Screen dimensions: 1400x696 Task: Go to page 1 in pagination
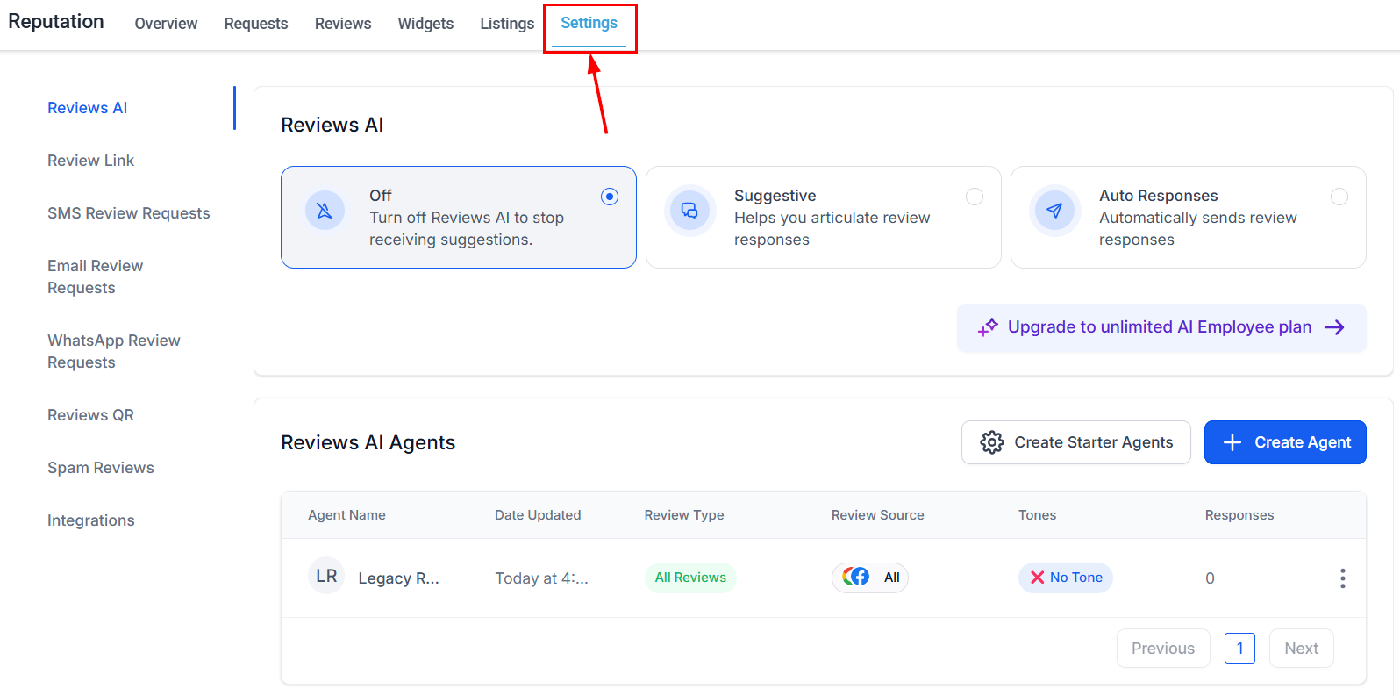(x=1239, y=649)
